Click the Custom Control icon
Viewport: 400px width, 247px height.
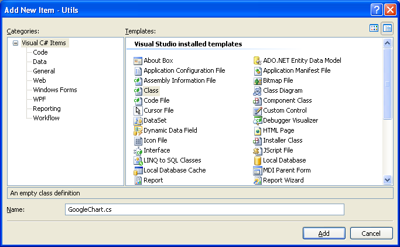(258, 111)
